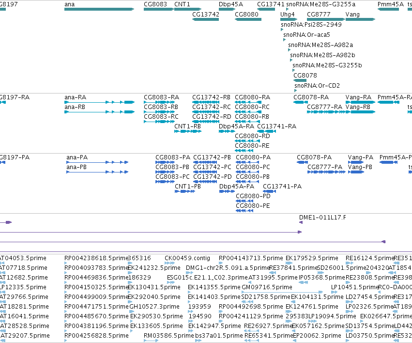Open the RM03586.5prime EST label
Viewport: 412px width, 343px height.
pos(168,336)
